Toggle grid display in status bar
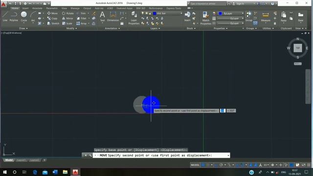Viewport: 313px width, 176px height. click(x=203, y=165)
